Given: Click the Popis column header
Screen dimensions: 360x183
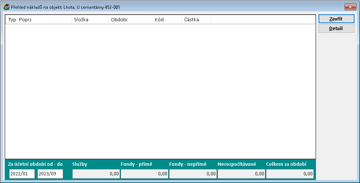Looking at the screenshot, I should [x=44, y=19].
